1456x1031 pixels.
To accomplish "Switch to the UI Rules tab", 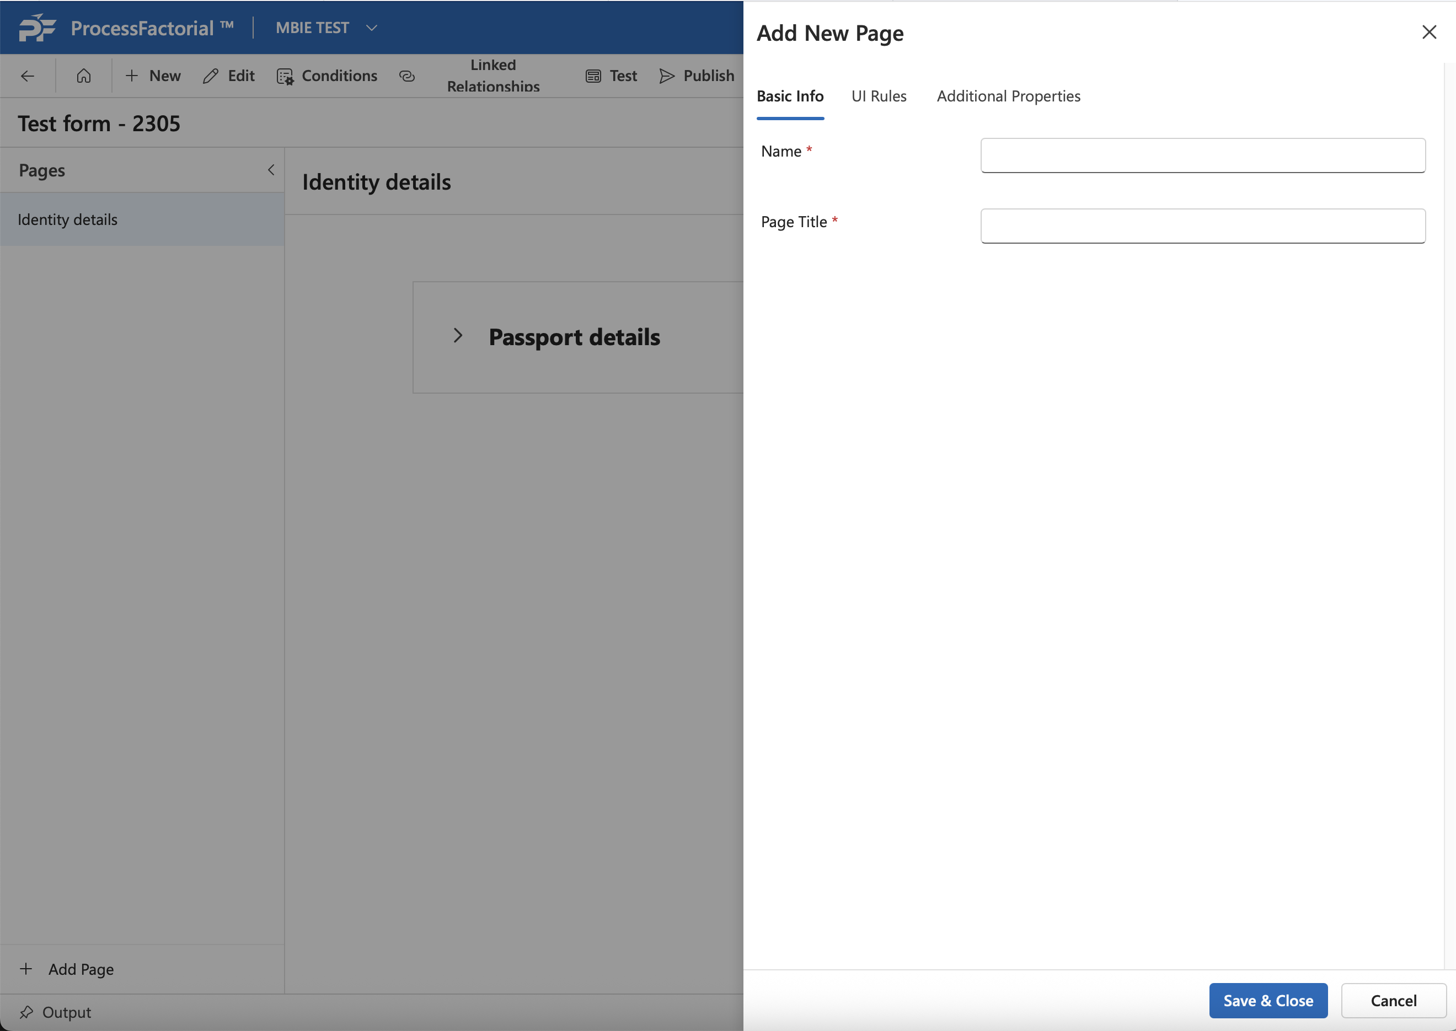I will (879, 96).
